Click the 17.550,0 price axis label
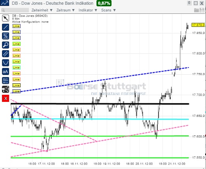 (198, 158)
